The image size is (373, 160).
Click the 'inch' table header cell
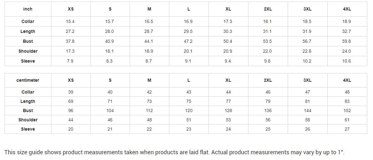28,9
